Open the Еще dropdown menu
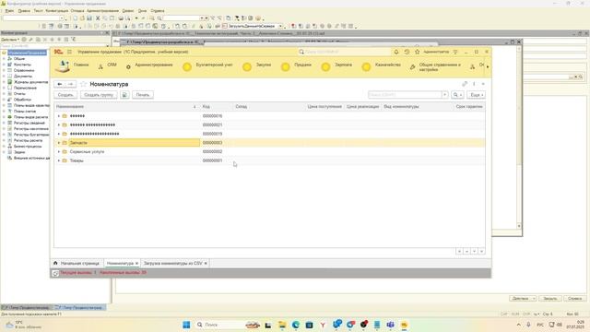 tap(477, 95)
